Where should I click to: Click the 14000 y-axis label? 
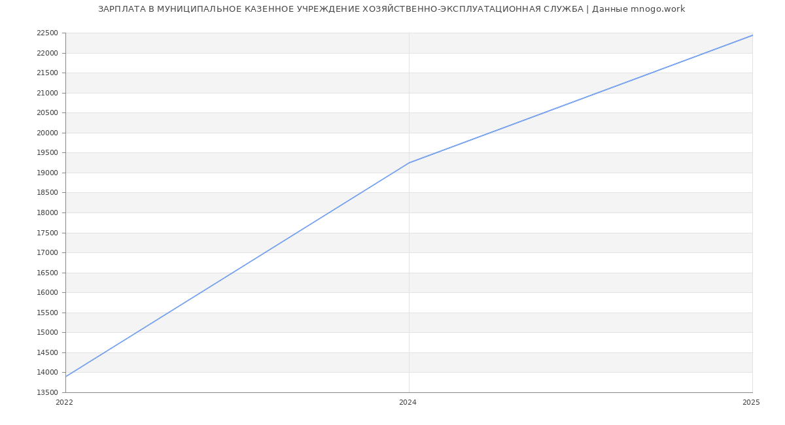click(47, 373)
